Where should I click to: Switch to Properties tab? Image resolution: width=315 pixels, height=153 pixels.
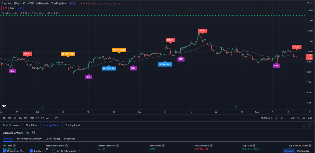pyautogui.click(x=70, y=139)
